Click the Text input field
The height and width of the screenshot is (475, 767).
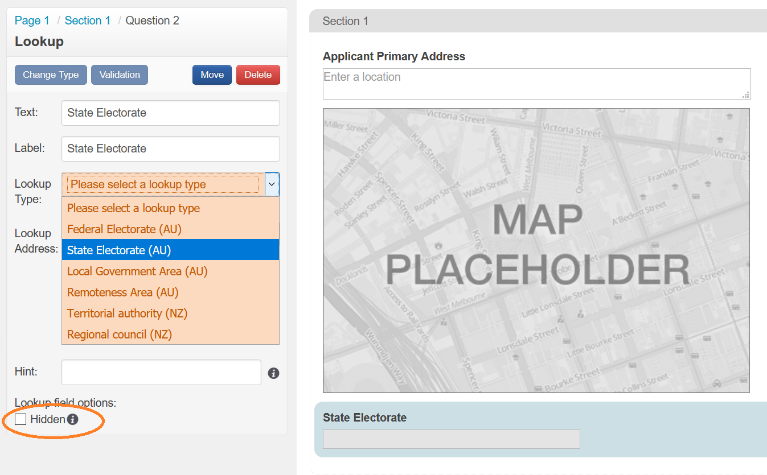pyautogui.click(x=170, y=113)
